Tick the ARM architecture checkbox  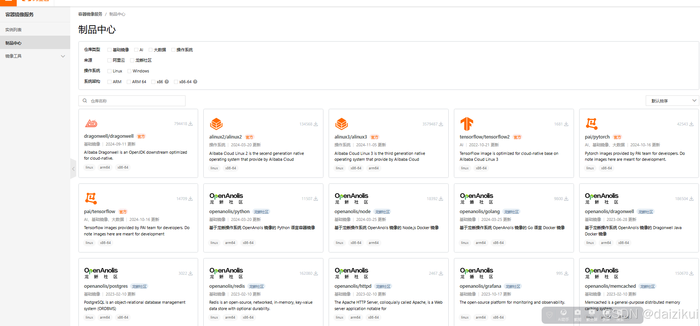coord(109,82)
